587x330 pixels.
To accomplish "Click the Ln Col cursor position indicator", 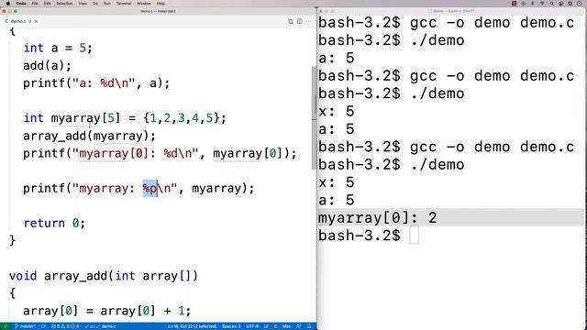I will (x=192, y=326).
